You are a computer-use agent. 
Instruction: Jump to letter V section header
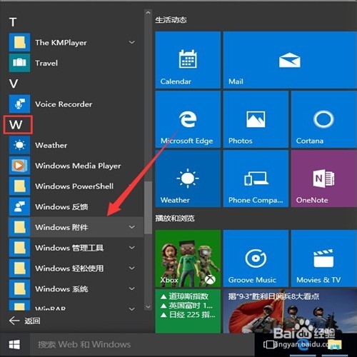(14, 84)
